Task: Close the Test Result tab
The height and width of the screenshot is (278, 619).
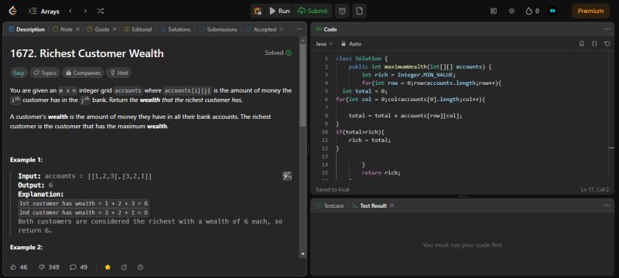Action: [x=392, y=205]
